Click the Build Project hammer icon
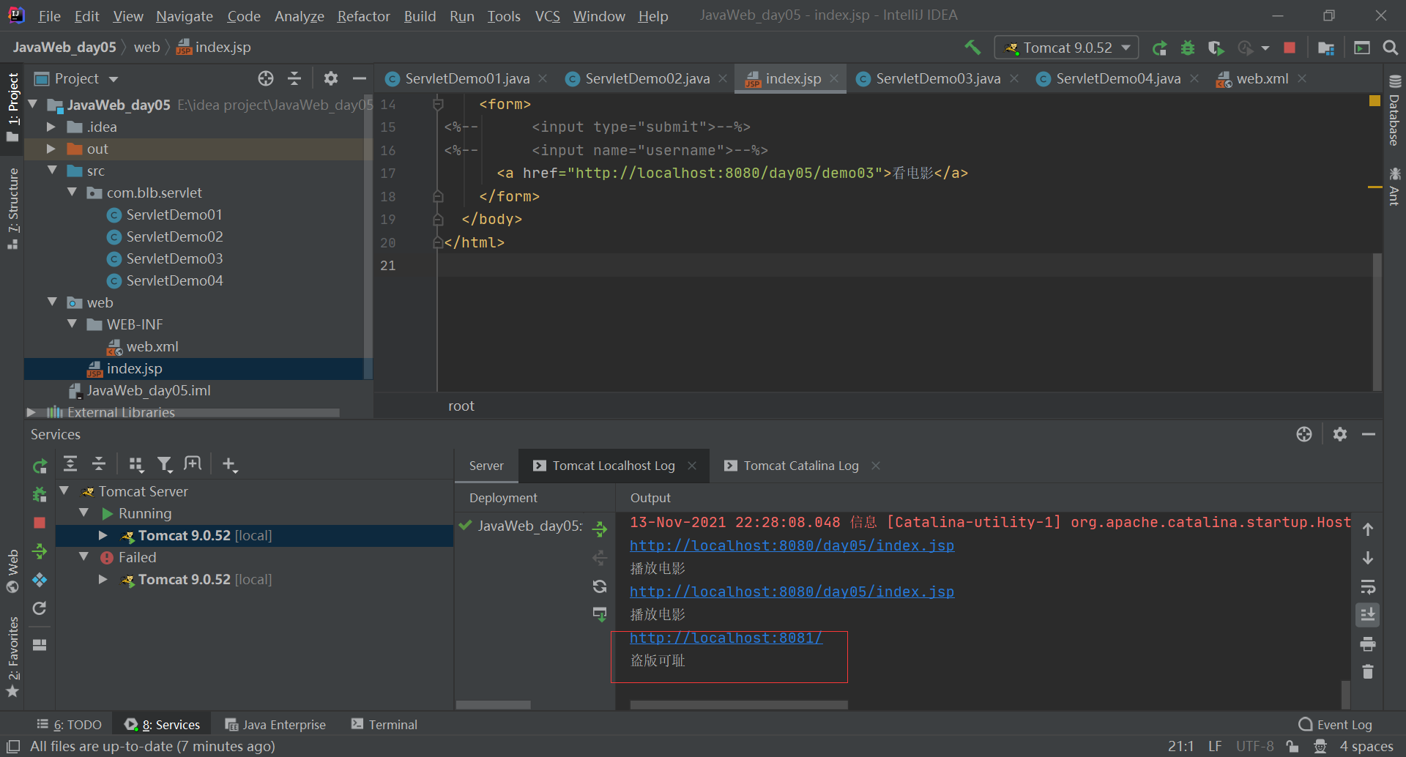Image resolution: width=1406 pixels, height=757 pixels. 972,48
